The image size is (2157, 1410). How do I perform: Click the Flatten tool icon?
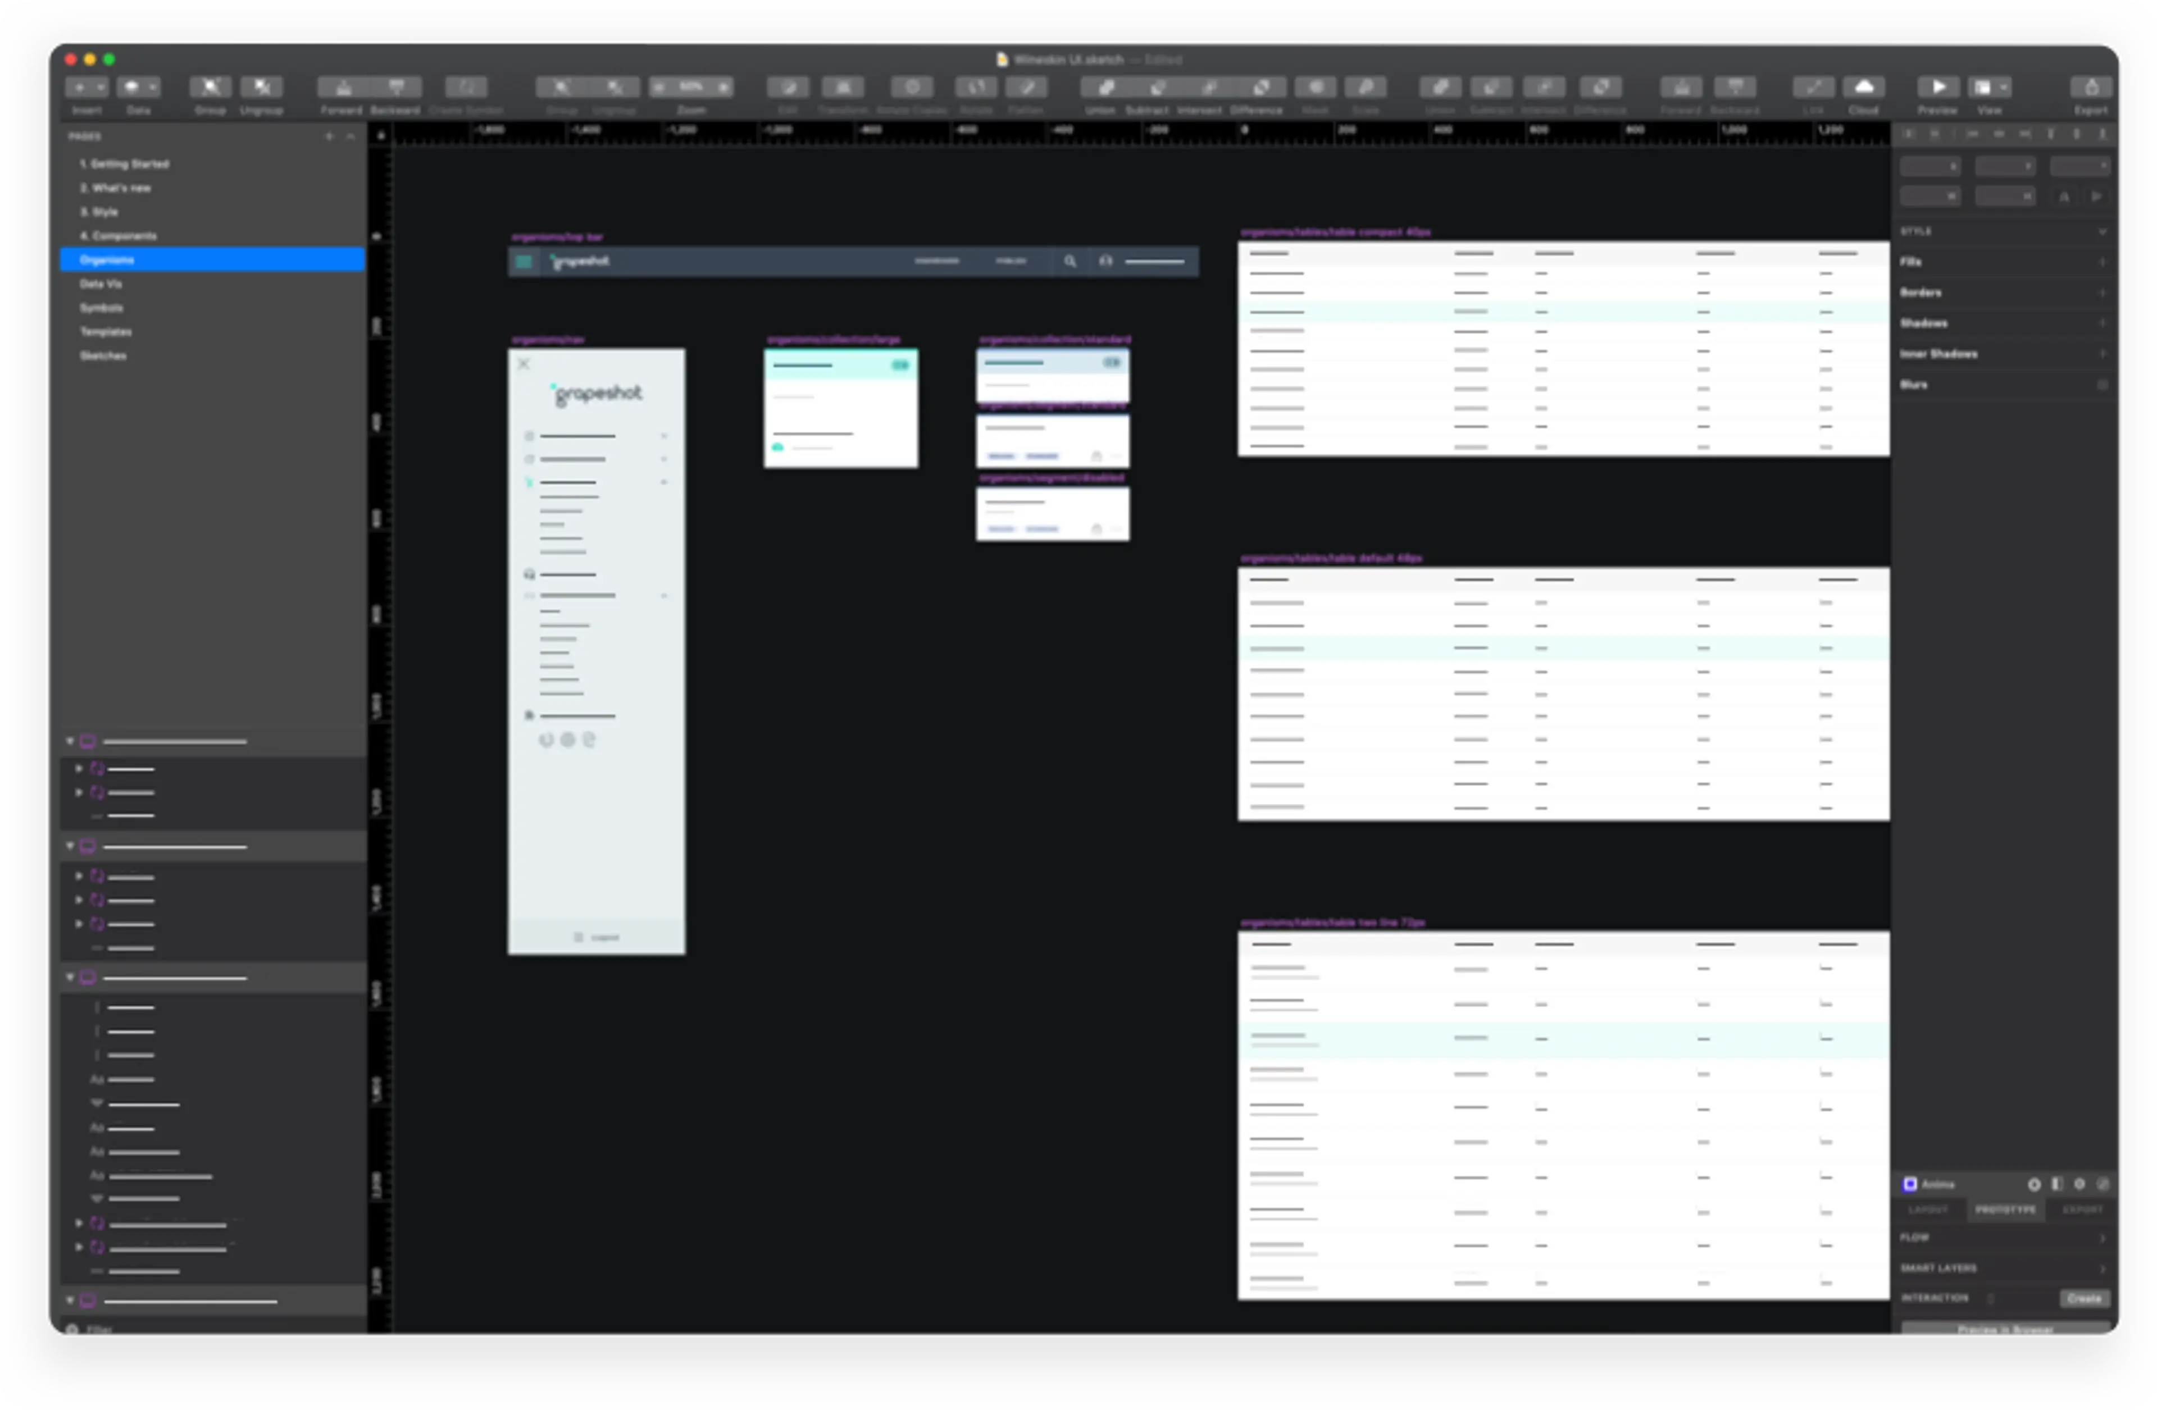pyautogui.click(x=1026, y=87)
